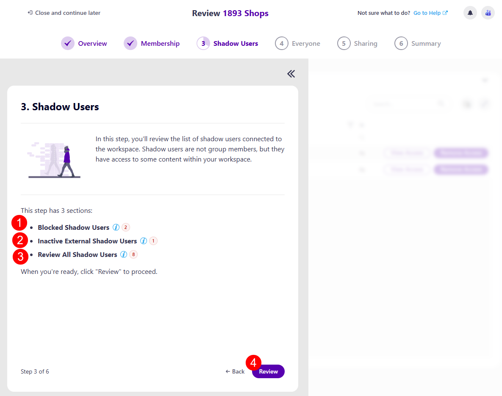The width and height of the screenshot is (502, 396).
Task: Click the info icon beside Inactive External Shadow Users
Action: (144, 241)
